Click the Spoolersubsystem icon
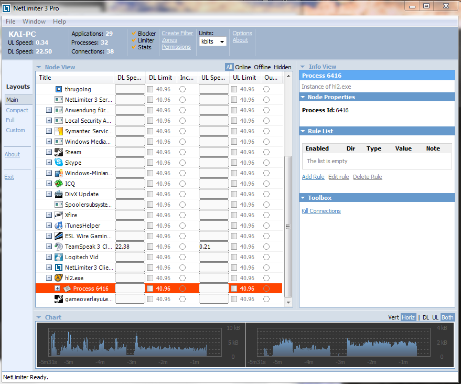 [x=59, y=205]
